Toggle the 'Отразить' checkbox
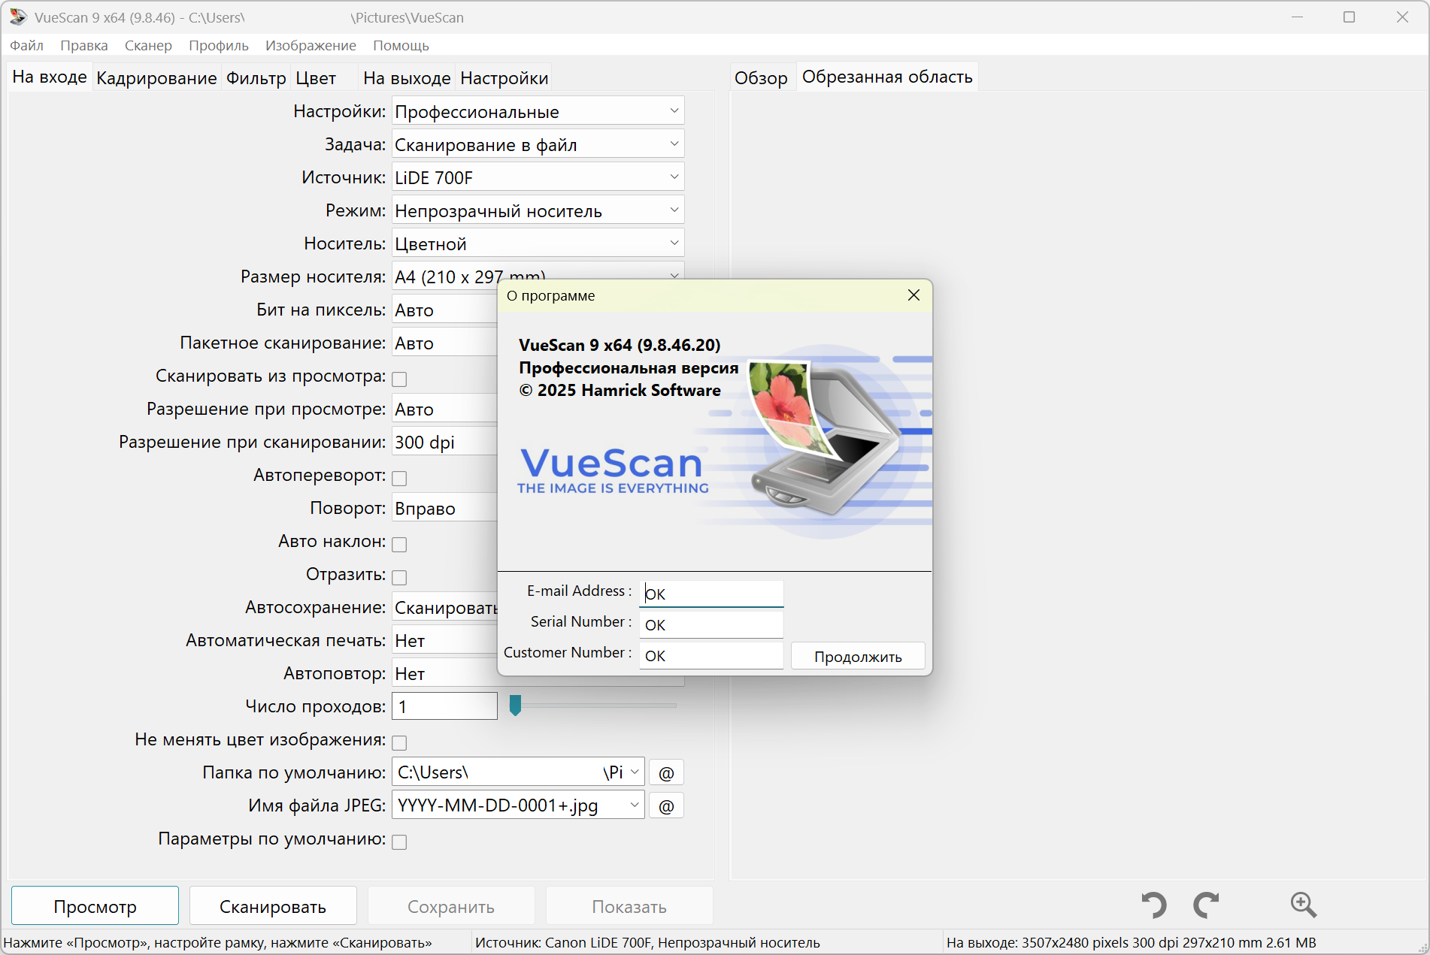Screen dimensions: 1430x955 point(400,577)
